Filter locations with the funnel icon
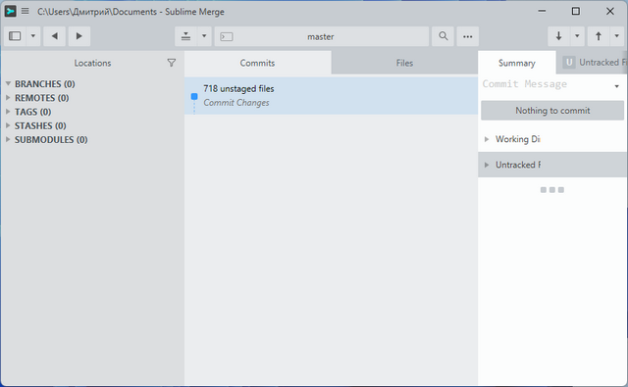The height and width of the screenshot is (387, 628). click(172, 63)
